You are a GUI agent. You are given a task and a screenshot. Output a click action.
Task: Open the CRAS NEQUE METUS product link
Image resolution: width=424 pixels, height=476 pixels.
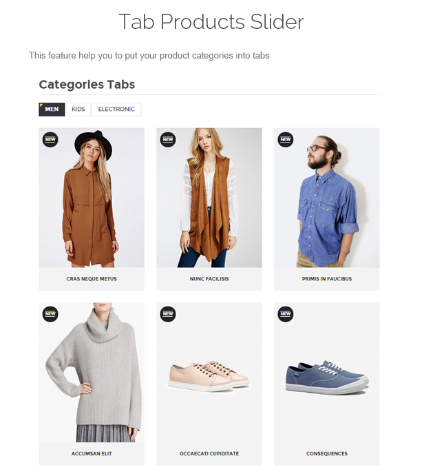click(x=92, y=279)
